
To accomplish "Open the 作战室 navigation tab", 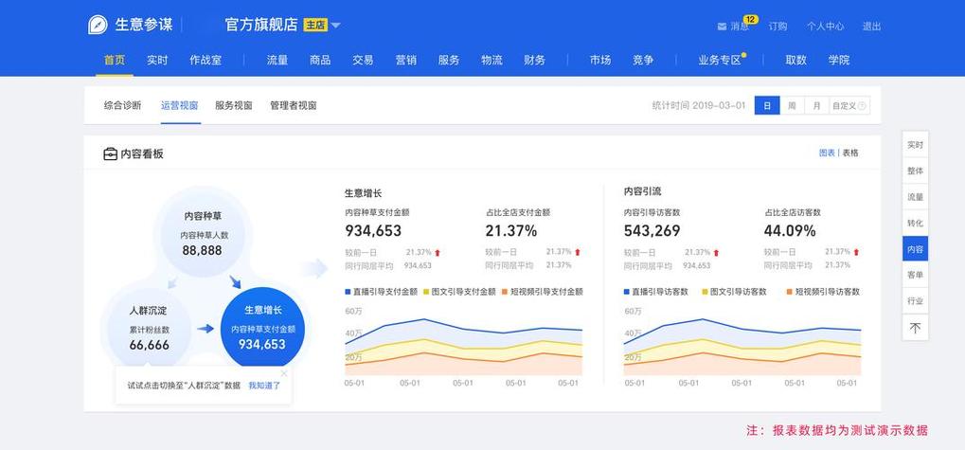I will pyautogui.click(x=206, y=61).
